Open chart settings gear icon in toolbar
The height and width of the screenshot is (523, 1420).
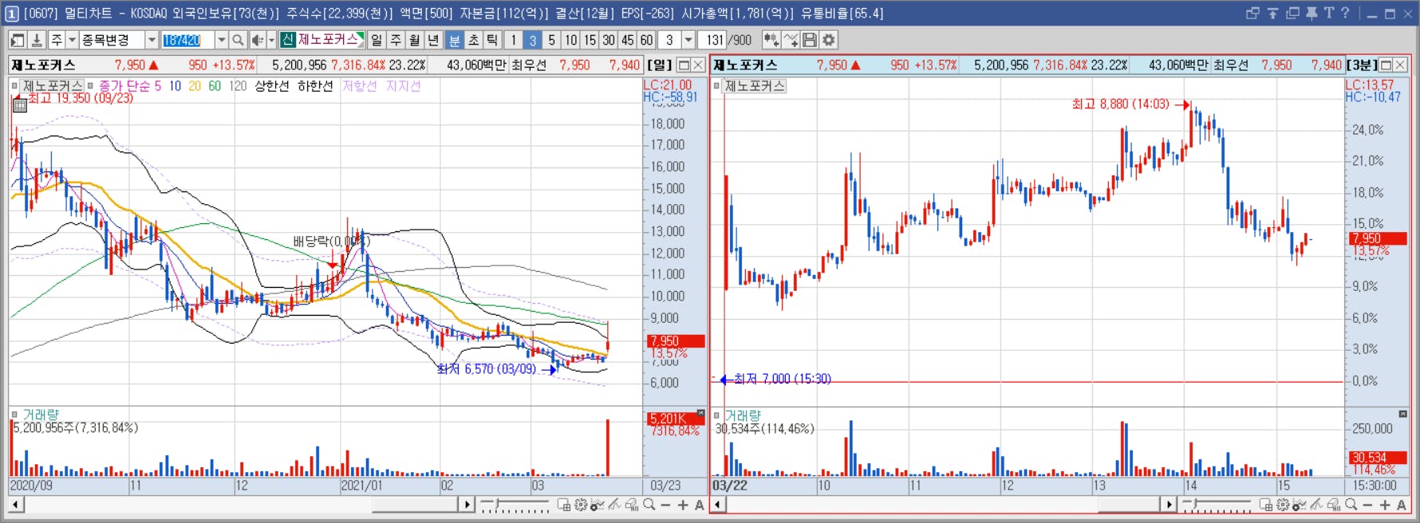(829, 40)
